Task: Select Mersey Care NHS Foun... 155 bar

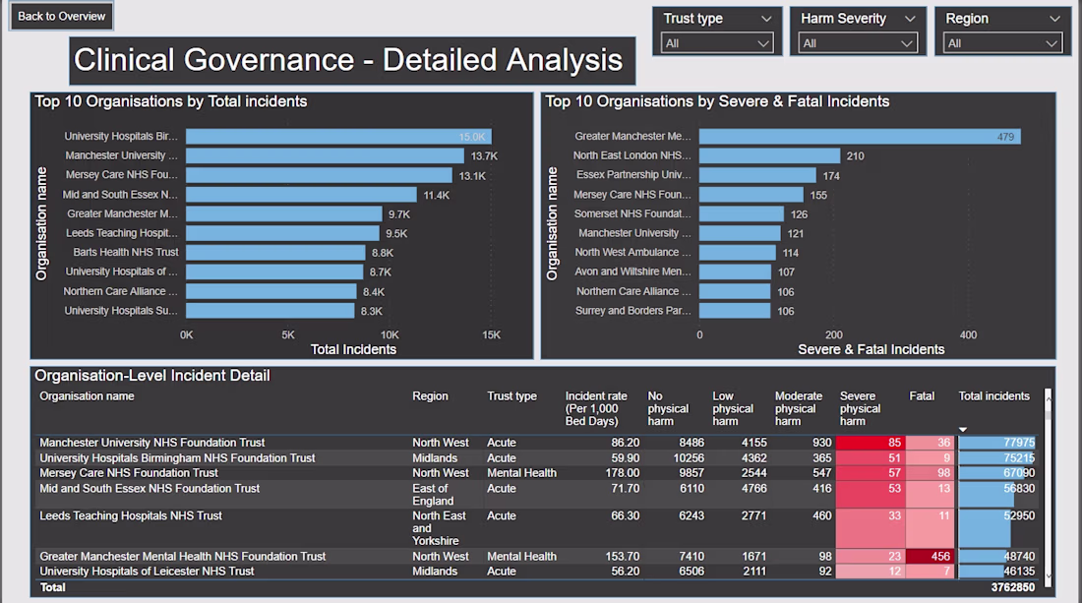Action: point(751,195)
